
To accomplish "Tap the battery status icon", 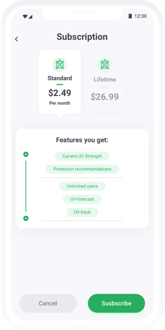I will (x=130, y=16).
